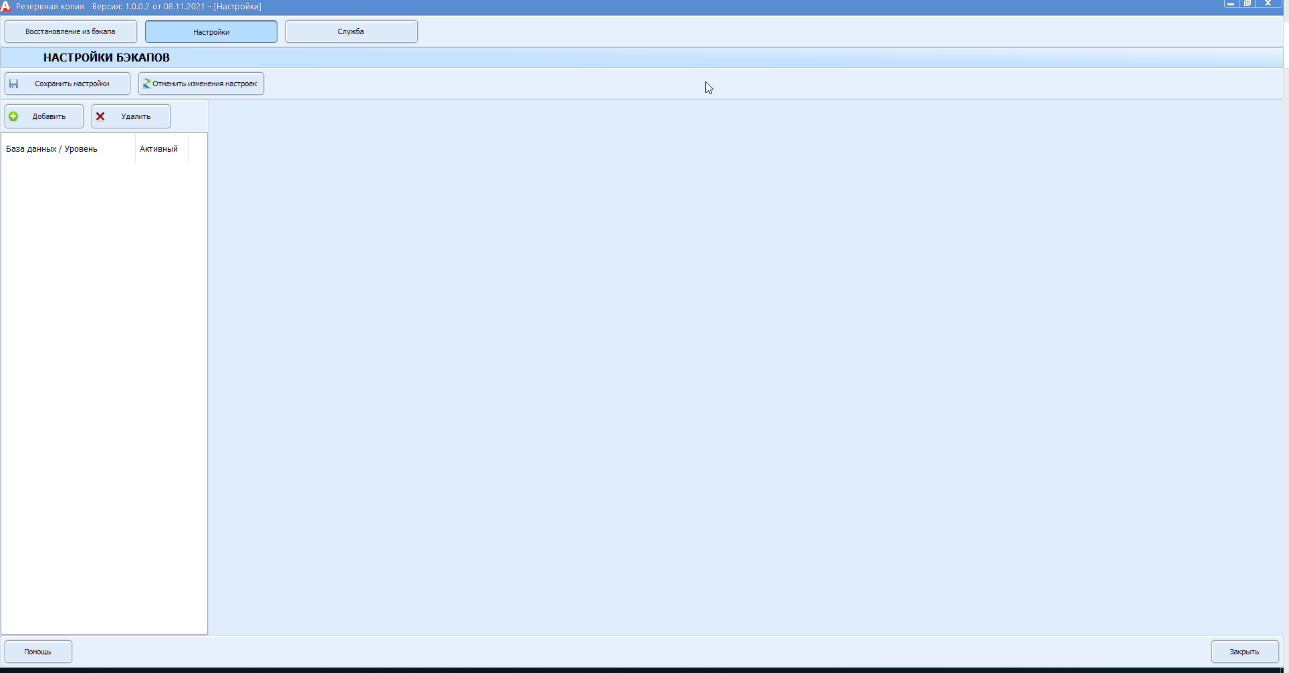1289x673 pixels.
Task: Click Сохранить настройки button
Action: (68, 84)
